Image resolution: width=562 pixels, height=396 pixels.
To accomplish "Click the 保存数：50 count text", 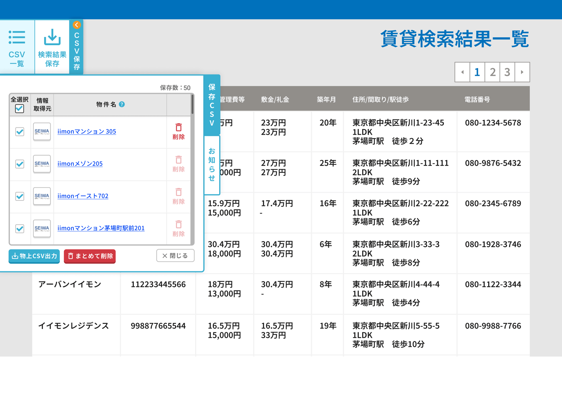I will coord(175,88).
